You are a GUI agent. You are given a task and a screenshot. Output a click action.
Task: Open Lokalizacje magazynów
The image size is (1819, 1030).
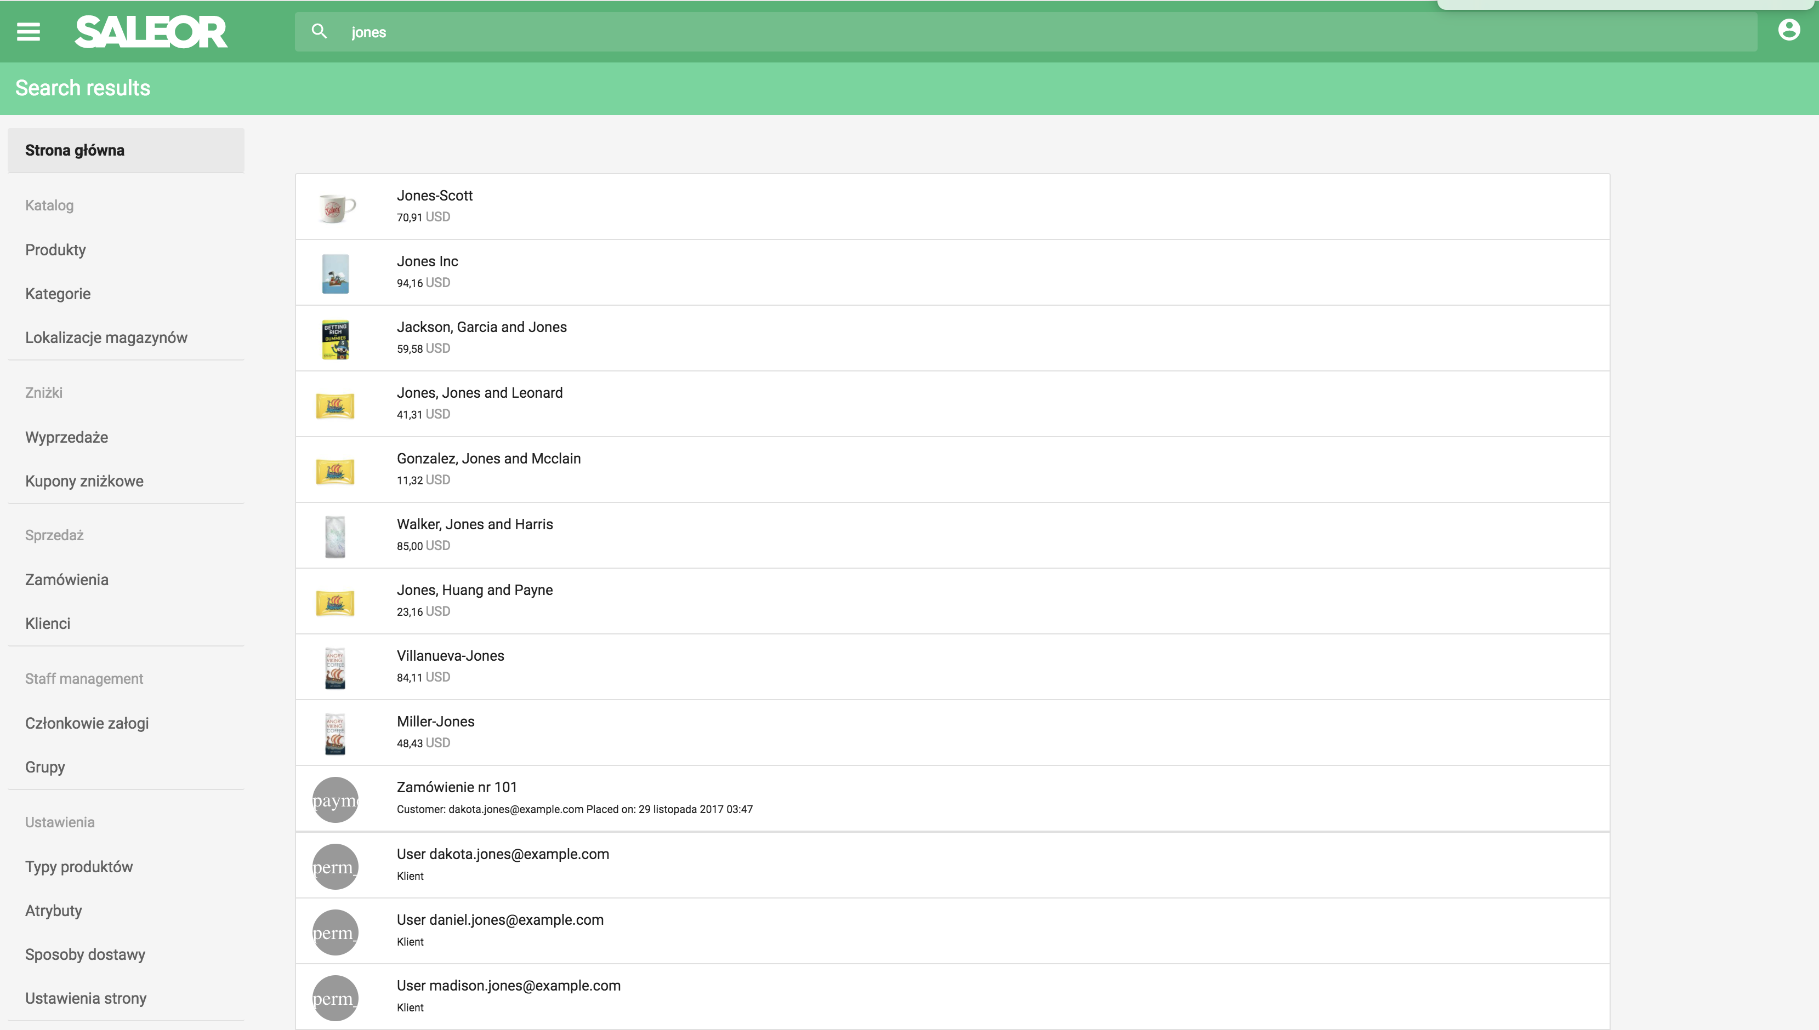click(x=106, y=337)
